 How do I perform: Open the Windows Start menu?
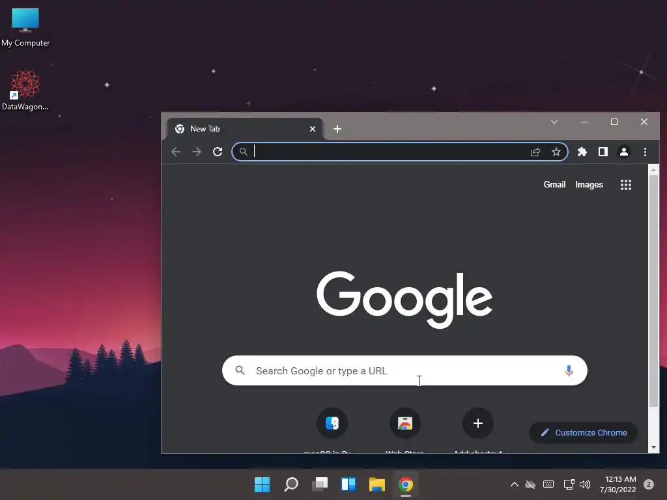pyautogui.click(x=262, y=484)
